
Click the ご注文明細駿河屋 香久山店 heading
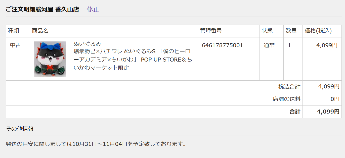coord(42,9)
